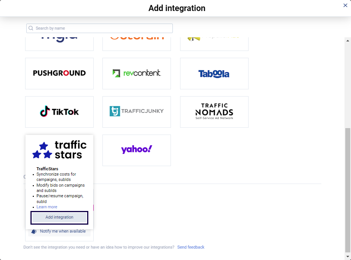
Task: Select the Yahoo integration logo
Action: click(137, 150)
